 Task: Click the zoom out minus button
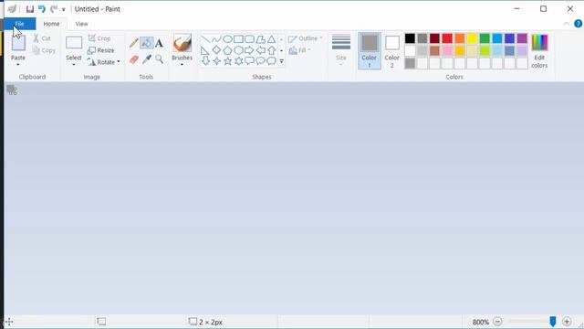497,321
